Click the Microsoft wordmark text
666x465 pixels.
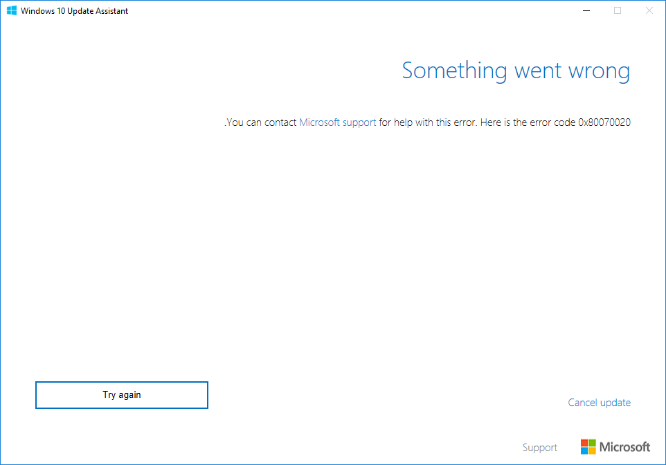point(625,447)
